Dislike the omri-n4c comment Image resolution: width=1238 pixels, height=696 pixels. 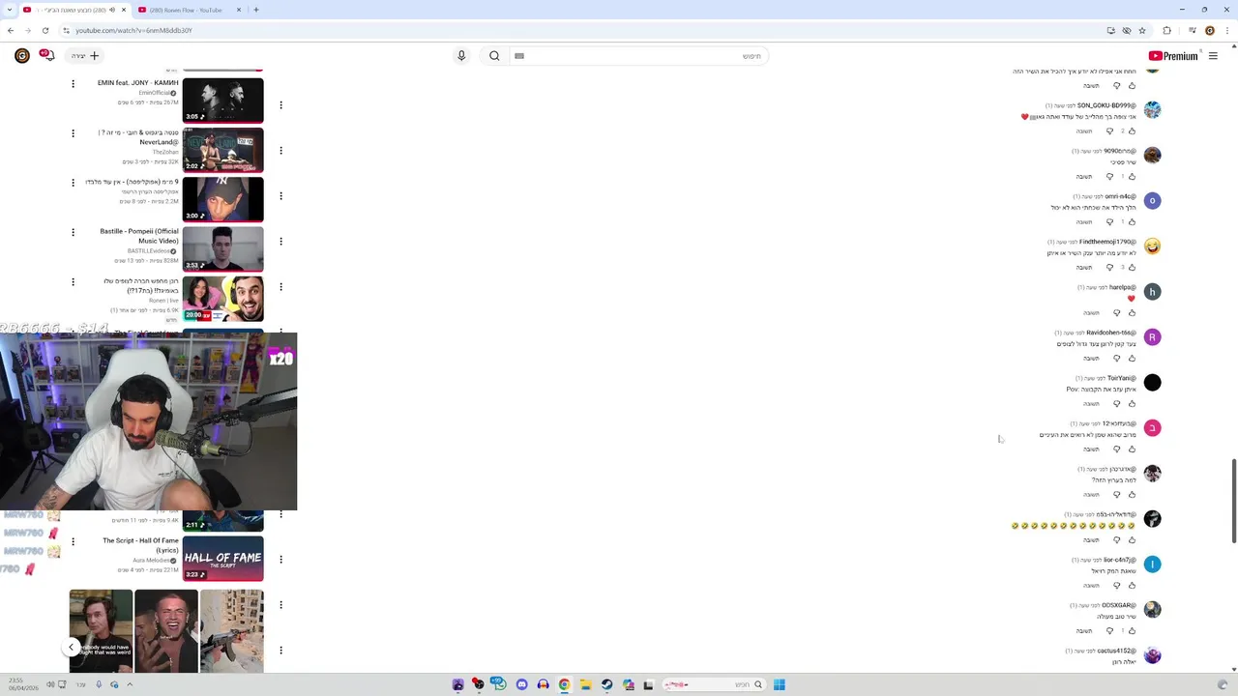pos(1110,222)
